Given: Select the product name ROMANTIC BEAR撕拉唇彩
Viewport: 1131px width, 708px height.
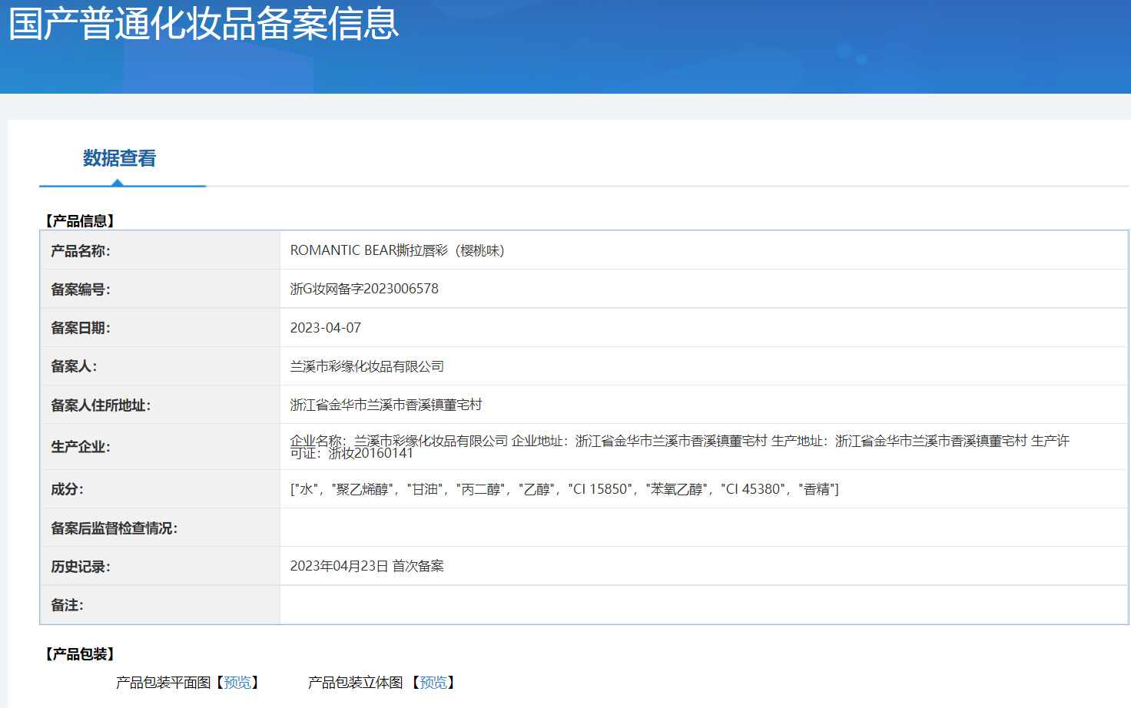Looking at the screenshot, I should click(x=397, y=250).
